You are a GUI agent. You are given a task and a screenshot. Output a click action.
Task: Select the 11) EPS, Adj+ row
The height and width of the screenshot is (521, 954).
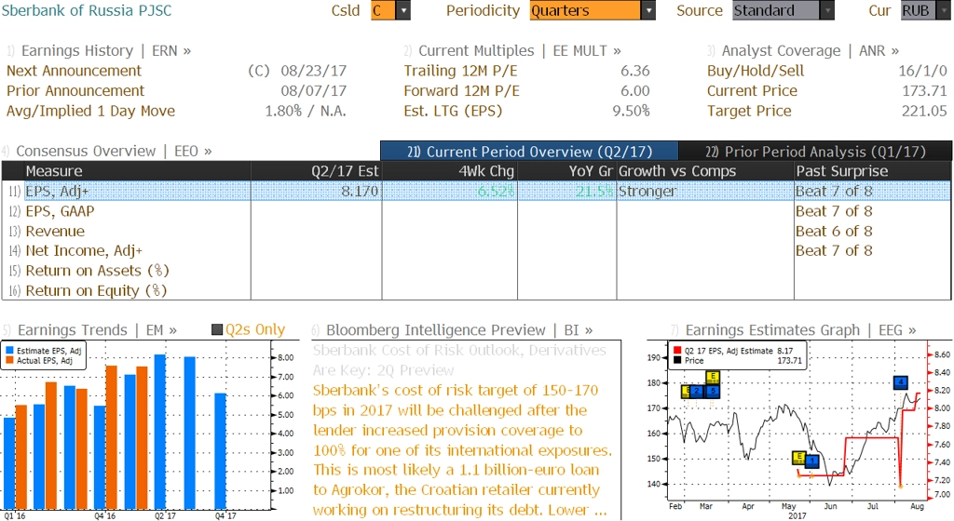tap(476, 191)
